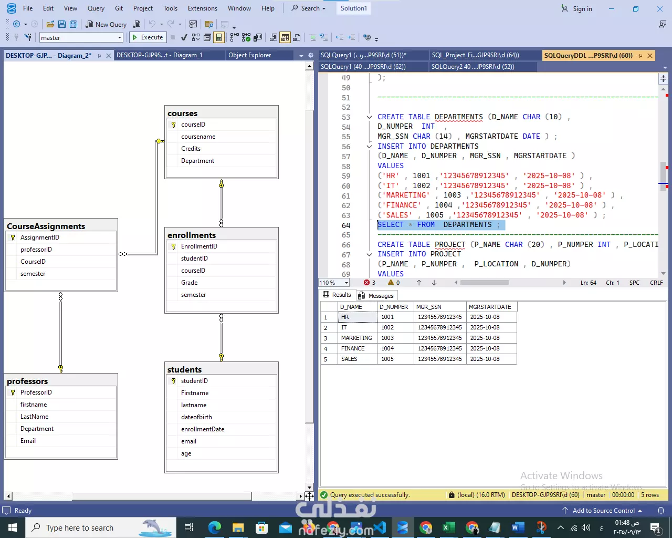Click the Undo toolbar icon

[x=152, y=24]
